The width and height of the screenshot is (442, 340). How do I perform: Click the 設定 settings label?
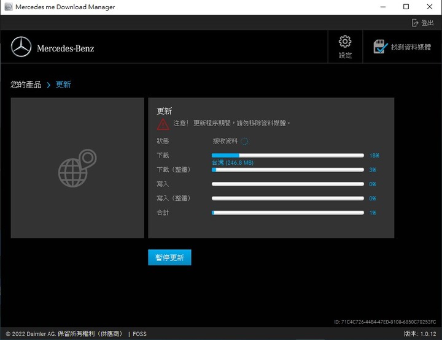(x=345, y=55)
